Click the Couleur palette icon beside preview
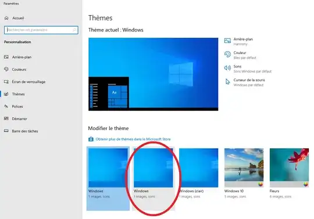 tap(227, 54)
